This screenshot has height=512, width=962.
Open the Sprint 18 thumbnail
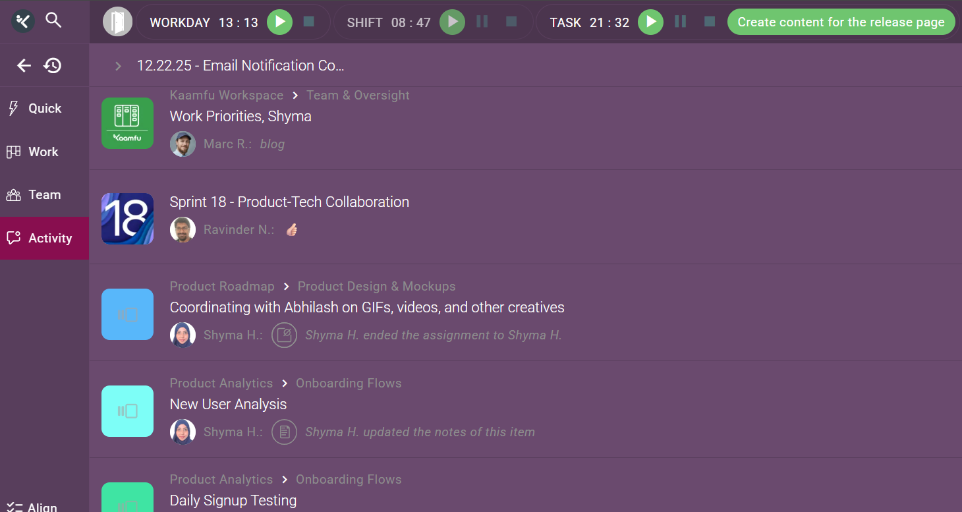tap(127, 219)
